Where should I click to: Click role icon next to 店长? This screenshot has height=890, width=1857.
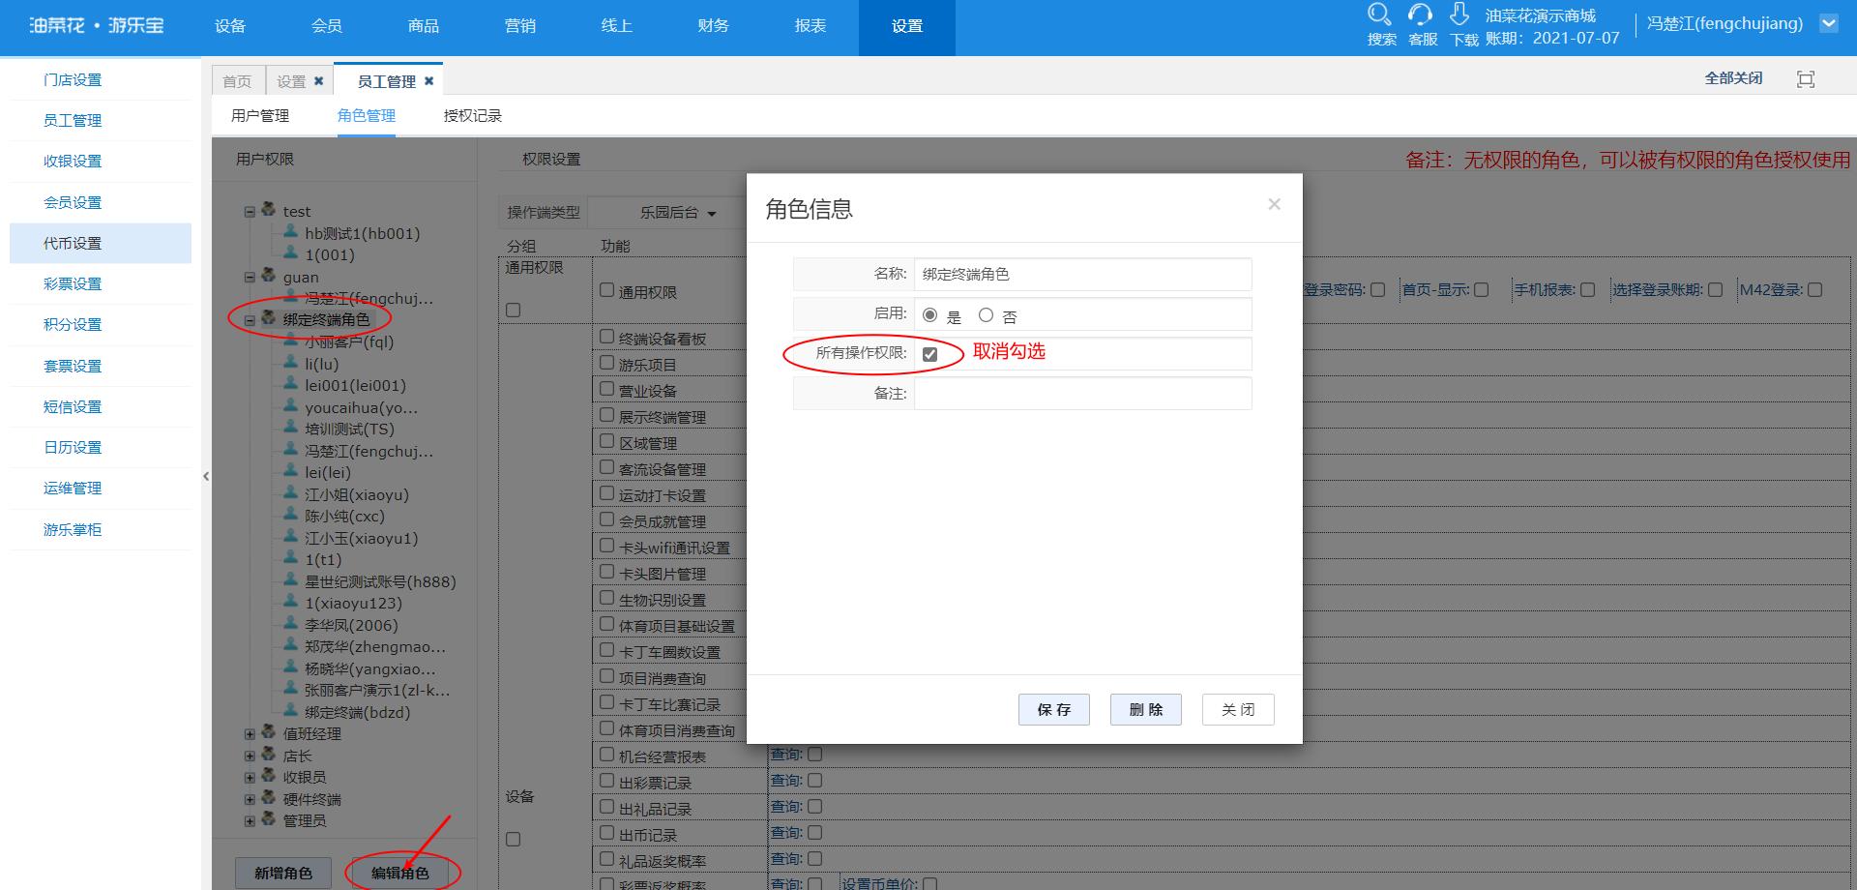pyautogui.click(x=269, y=755)
